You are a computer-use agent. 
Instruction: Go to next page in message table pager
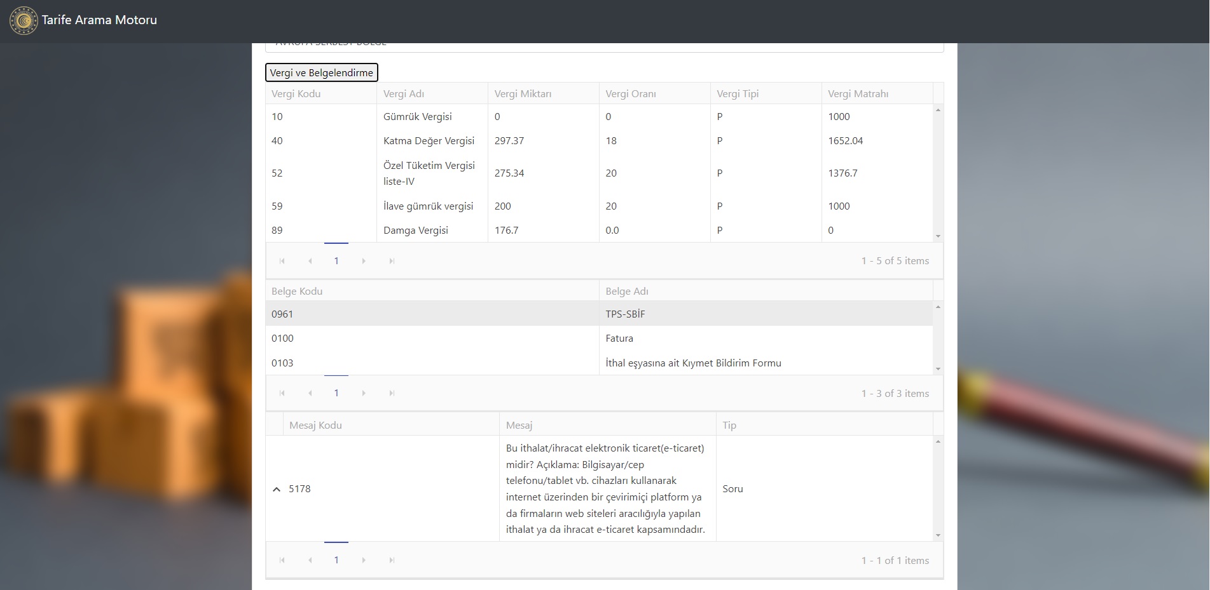364,560
